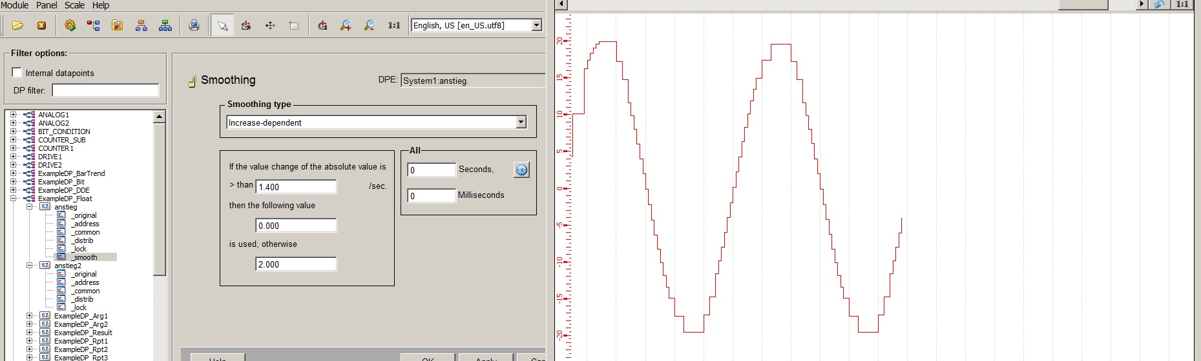Click the zoom out magnifier icon
The height and width of the screenshot is (361, 1201).
point(369,26)
